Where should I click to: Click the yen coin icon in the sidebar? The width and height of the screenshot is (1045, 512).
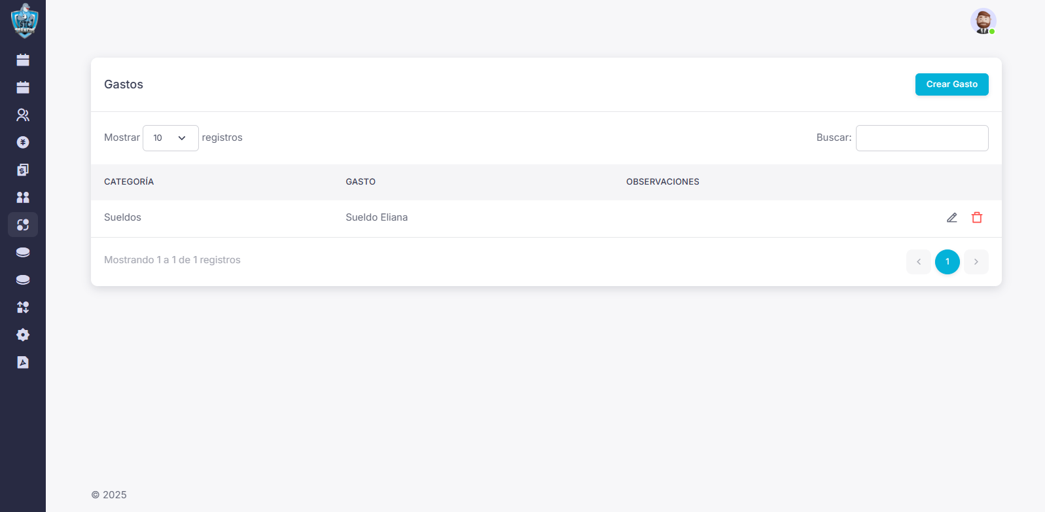[23, 143]
